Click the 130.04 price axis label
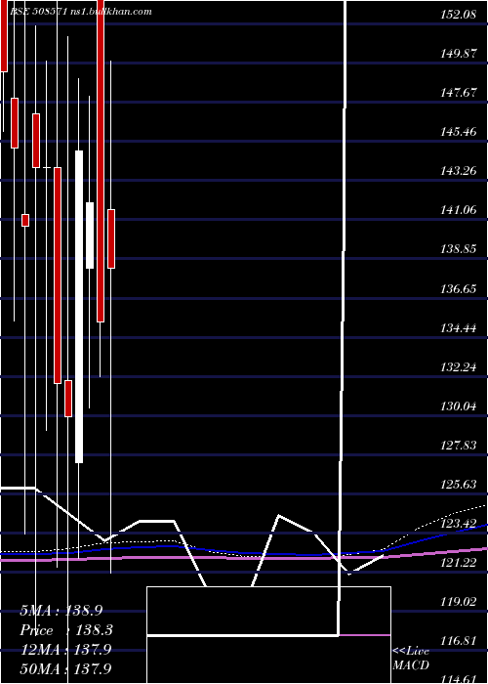The width and height of the screenshot is (488, 684). (458, 406)
